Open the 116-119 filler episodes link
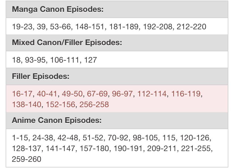The height and width of the screenshot is (168, 234). click(x=186, y=94)
